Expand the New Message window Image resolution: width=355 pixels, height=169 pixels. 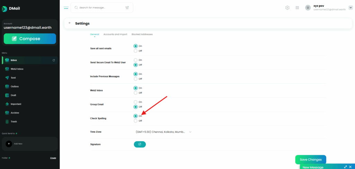(345, 167)
